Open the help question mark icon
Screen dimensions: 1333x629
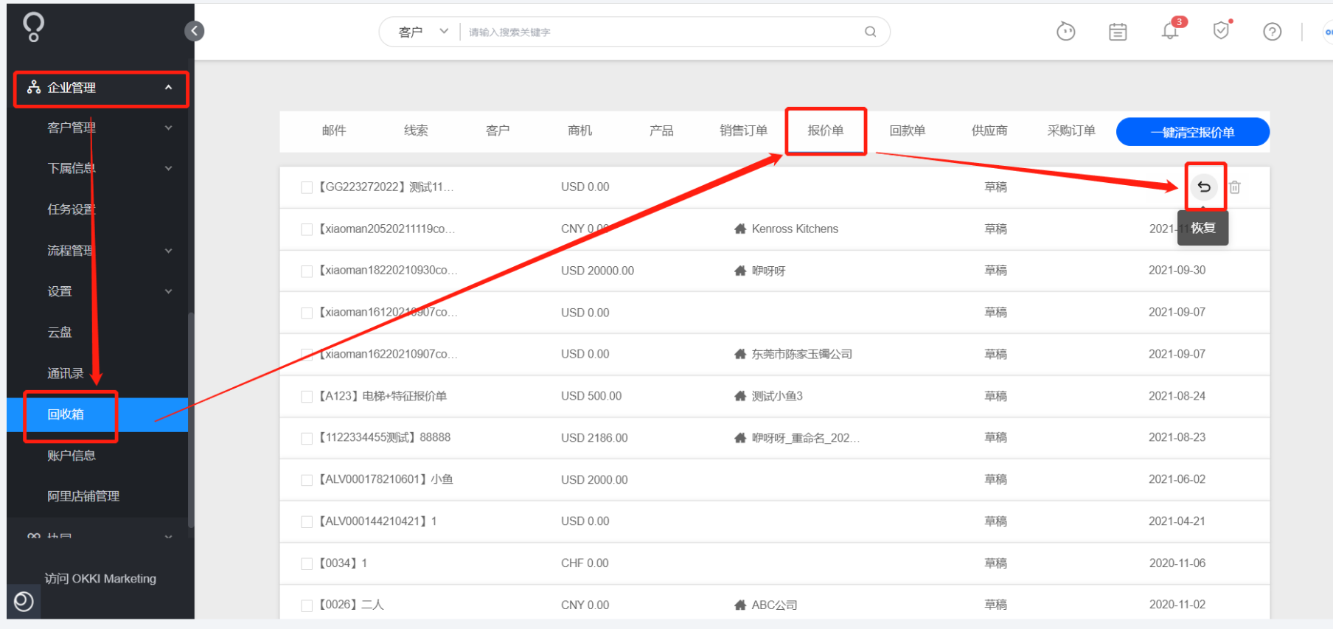(x=1272, y=32)
